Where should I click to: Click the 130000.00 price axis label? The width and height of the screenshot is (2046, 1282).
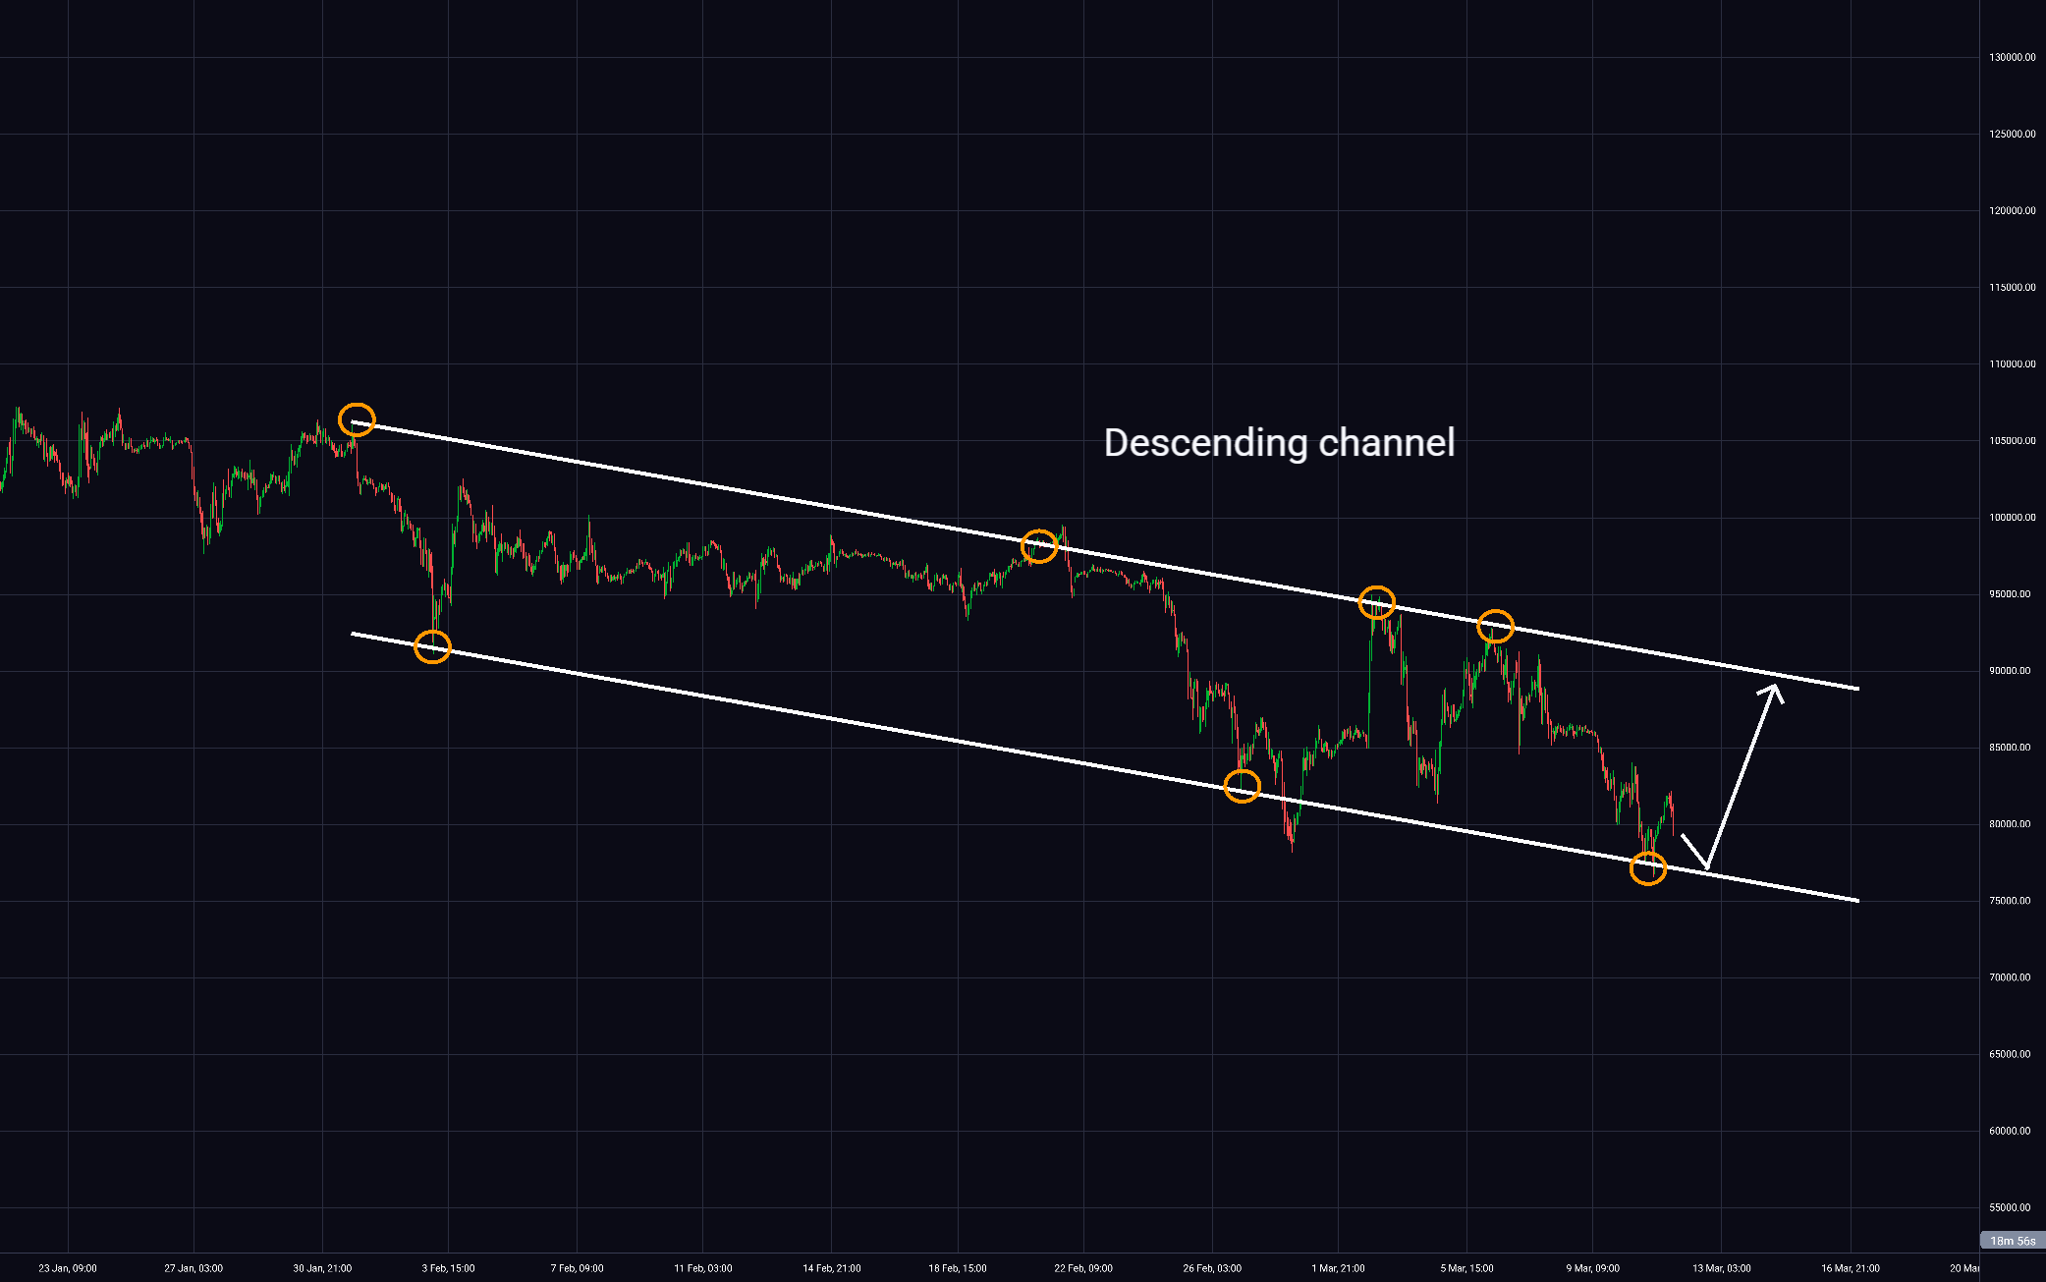2012,58
